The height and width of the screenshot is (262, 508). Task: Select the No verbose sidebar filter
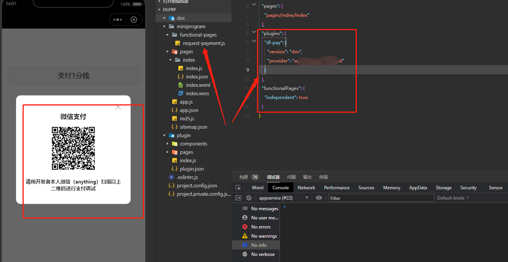pyautogui.click(x=256, y=254)
